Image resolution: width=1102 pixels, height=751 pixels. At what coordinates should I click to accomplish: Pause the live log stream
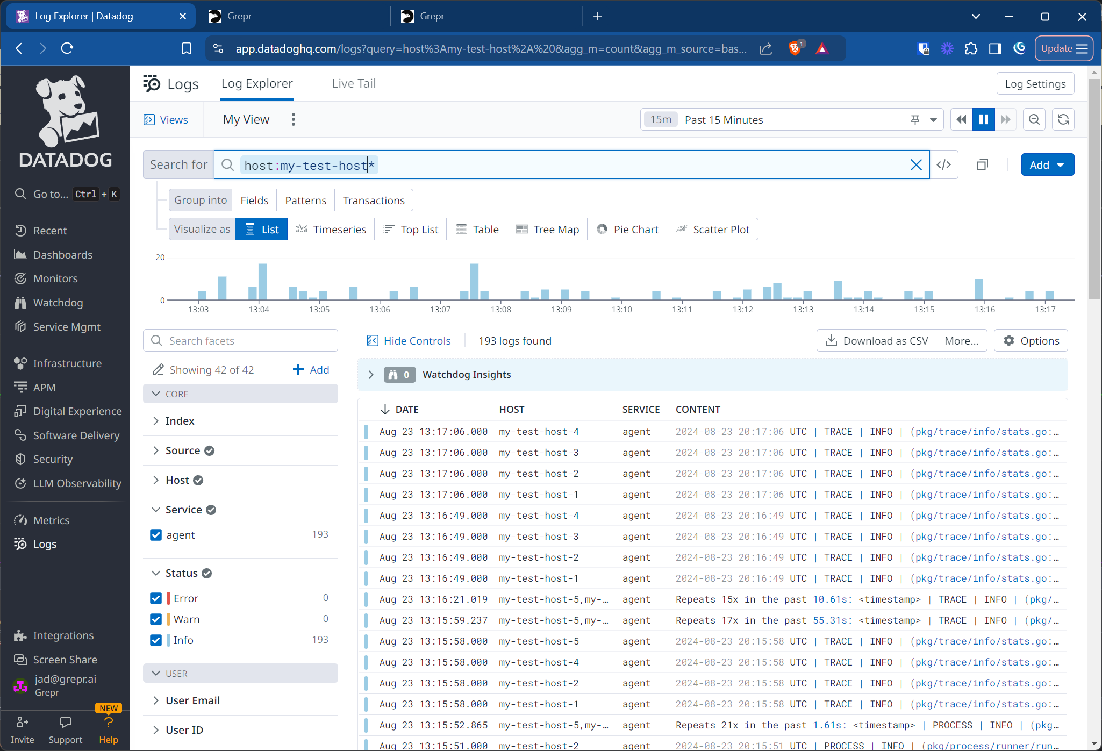984,119
